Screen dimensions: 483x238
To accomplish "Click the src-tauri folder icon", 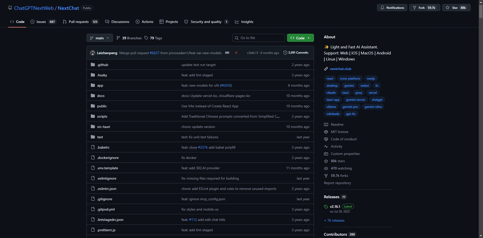I will click(93, 126).
